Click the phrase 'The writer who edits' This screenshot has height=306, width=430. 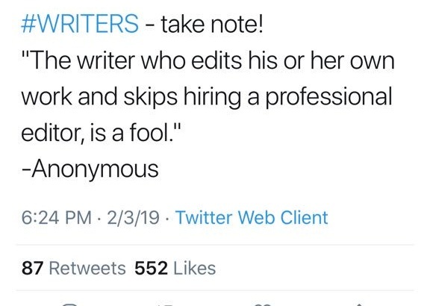131,60
